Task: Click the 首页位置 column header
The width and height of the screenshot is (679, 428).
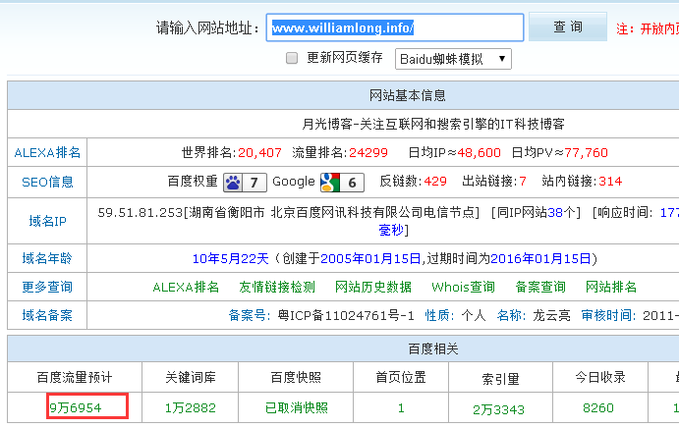Action: point(401,377)
